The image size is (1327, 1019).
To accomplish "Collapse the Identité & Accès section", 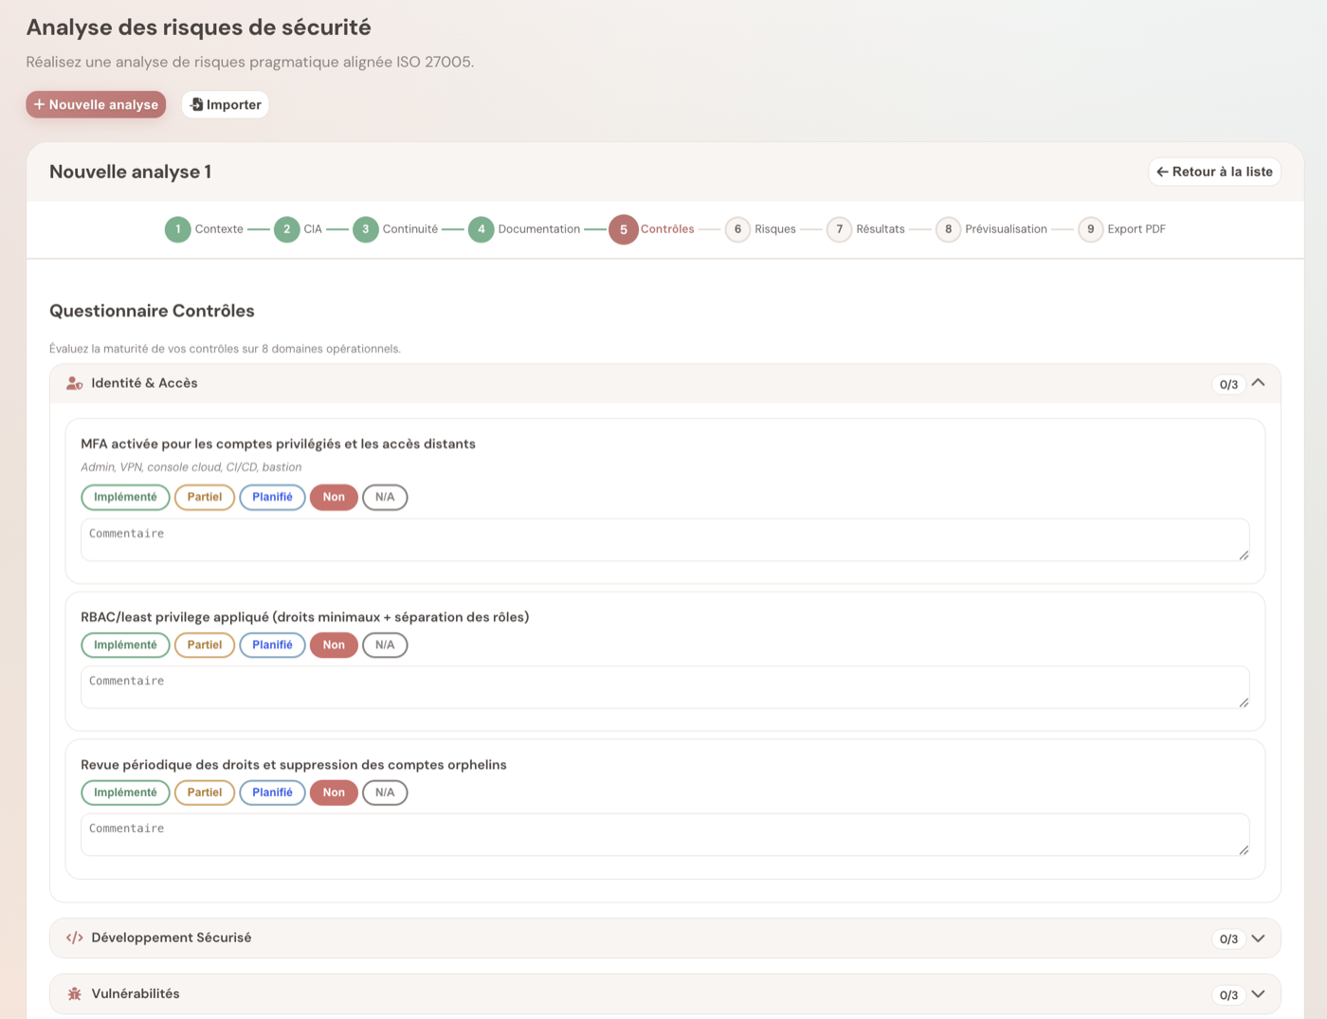I will [x=1258, y=383].
